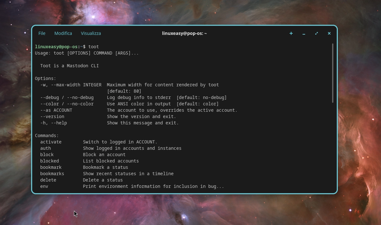Click the terminal vertical scrollbar
The width and height of the screenshot is (381, 225).
click(x=333, y=73)
